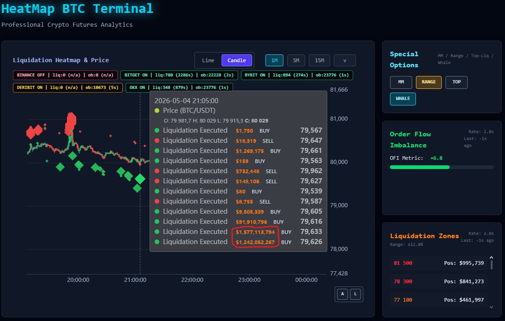Click the WHALE special option button

[403, 99]
